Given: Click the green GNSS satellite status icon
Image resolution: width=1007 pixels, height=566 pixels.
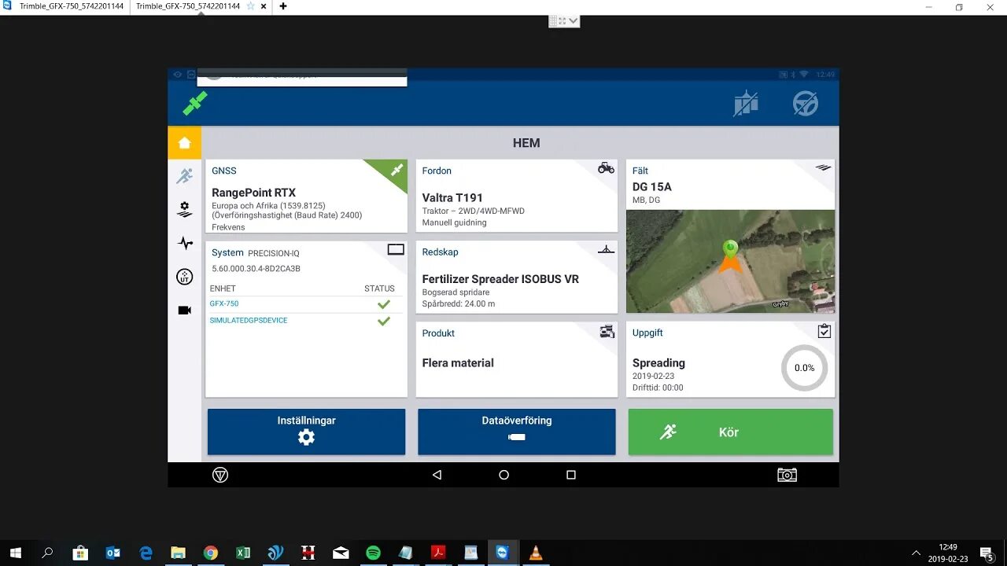Looking at the screenshot, I should point(195,103).
